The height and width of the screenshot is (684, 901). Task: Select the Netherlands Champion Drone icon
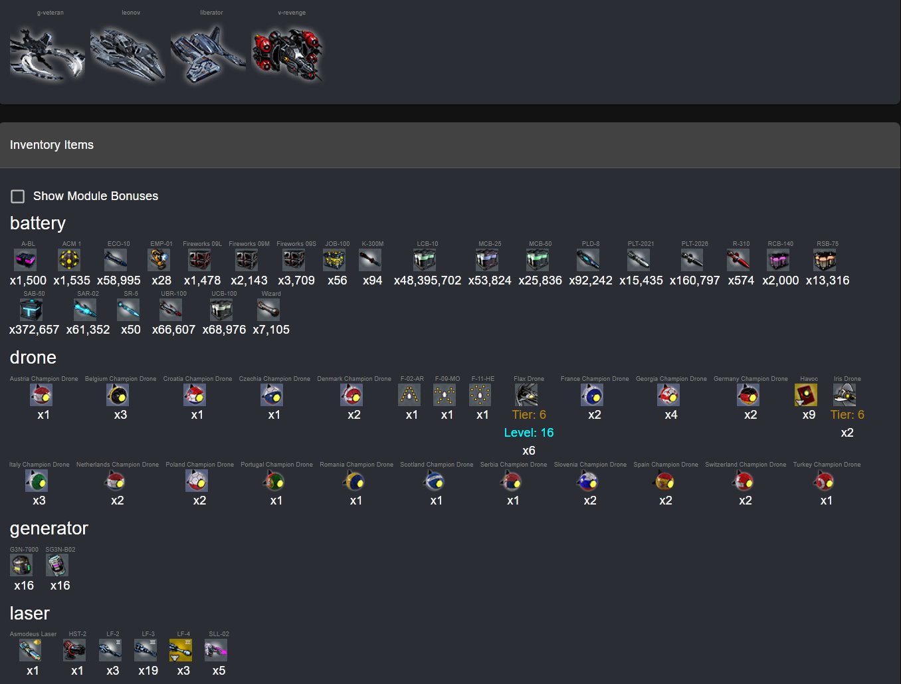click(115, 481)
